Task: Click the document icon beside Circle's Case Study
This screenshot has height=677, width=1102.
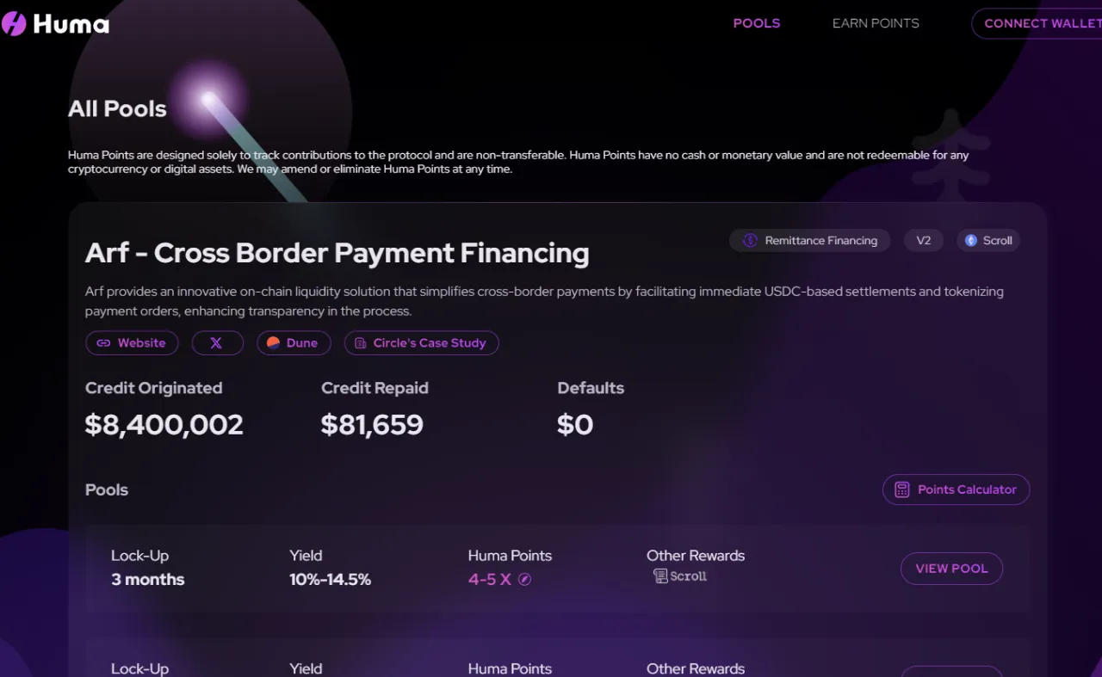Action: tap(361, 343)
